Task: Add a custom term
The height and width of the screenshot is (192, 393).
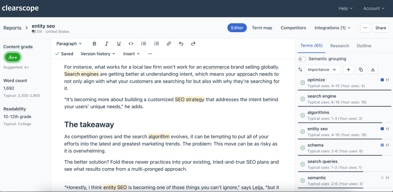Action: coord(348,70)
